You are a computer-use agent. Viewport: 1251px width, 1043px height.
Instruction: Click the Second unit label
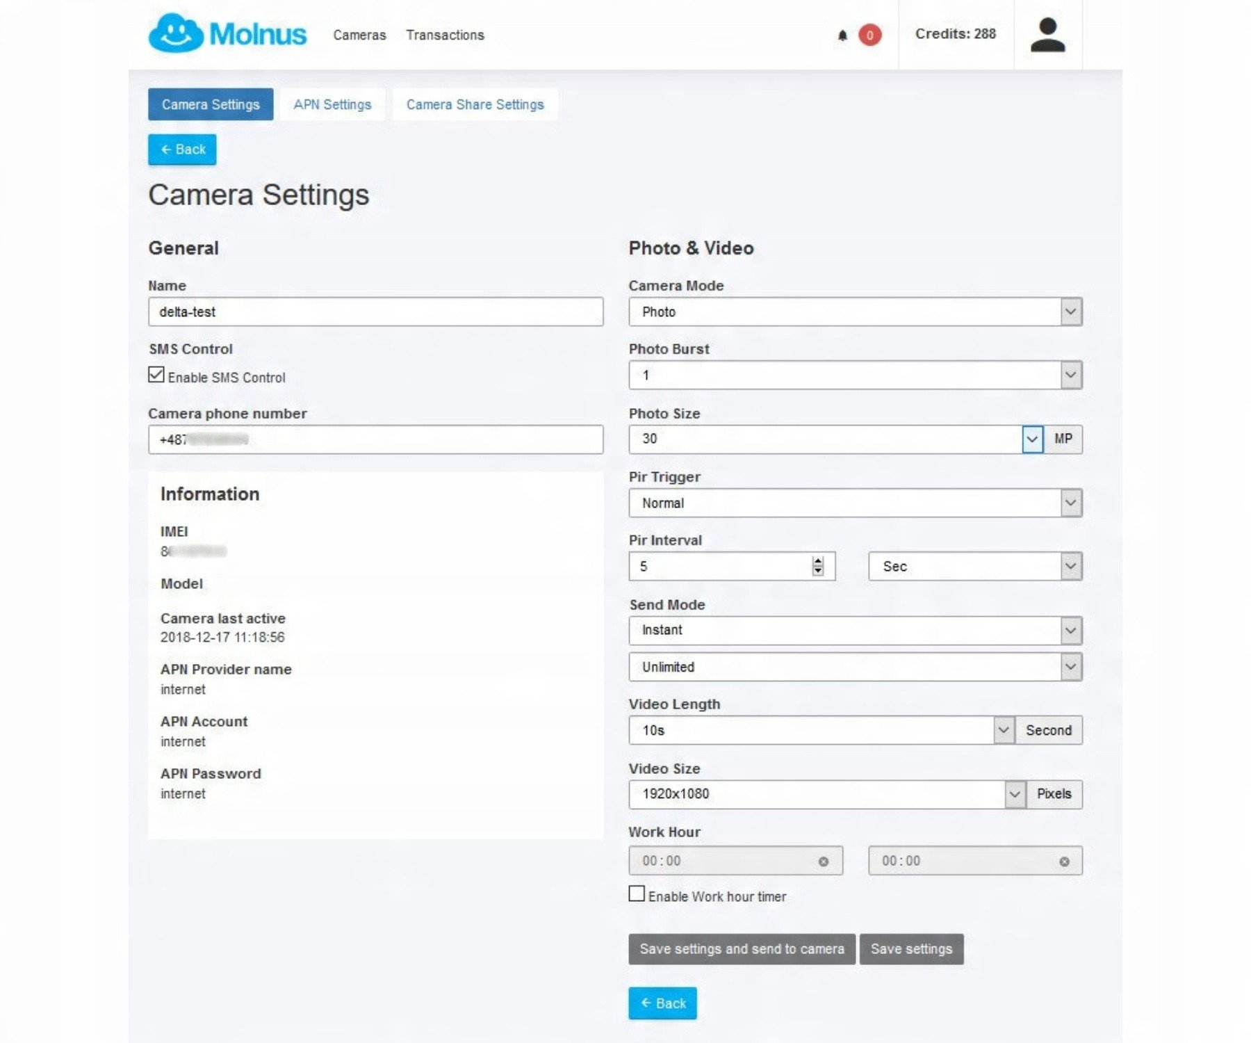pyautogui.click(x=1049, y=730)
